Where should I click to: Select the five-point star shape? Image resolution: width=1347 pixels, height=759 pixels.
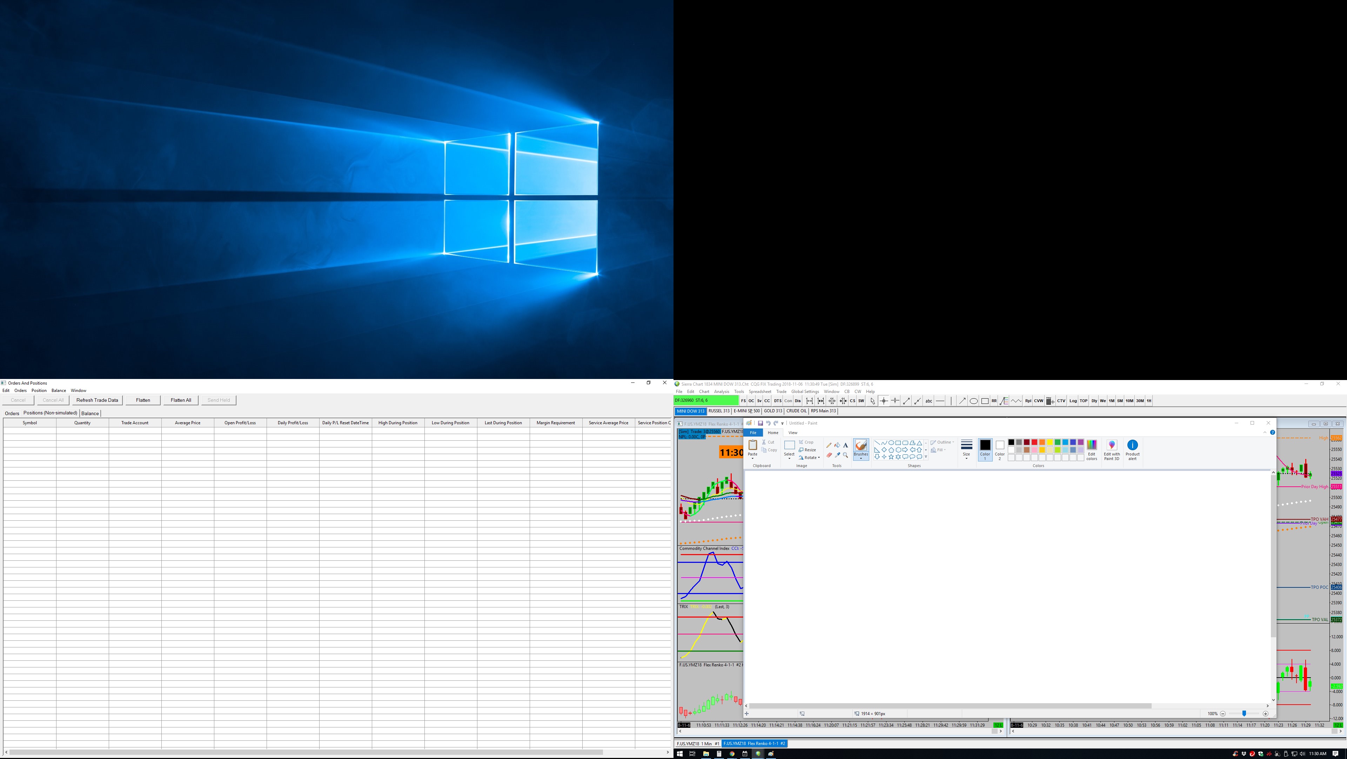tap(891, 457)
